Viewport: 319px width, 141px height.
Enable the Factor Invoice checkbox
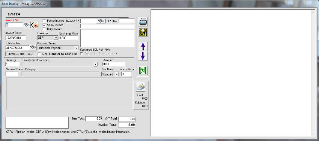[44, 21]
